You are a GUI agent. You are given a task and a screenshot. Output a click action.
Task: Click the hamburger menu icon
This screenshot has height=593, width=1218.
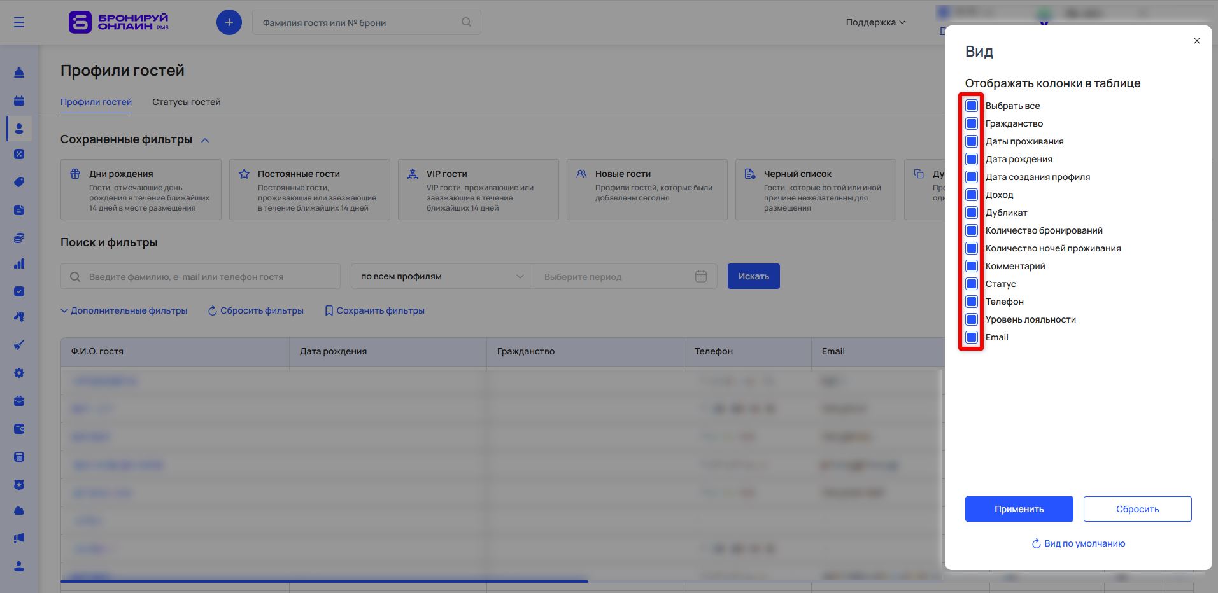(x=19, y=22)
